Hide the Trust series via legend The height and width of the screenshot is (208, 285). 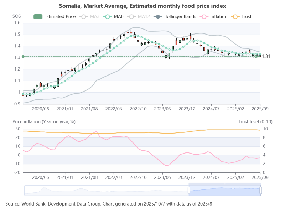[x=235, y=16]
